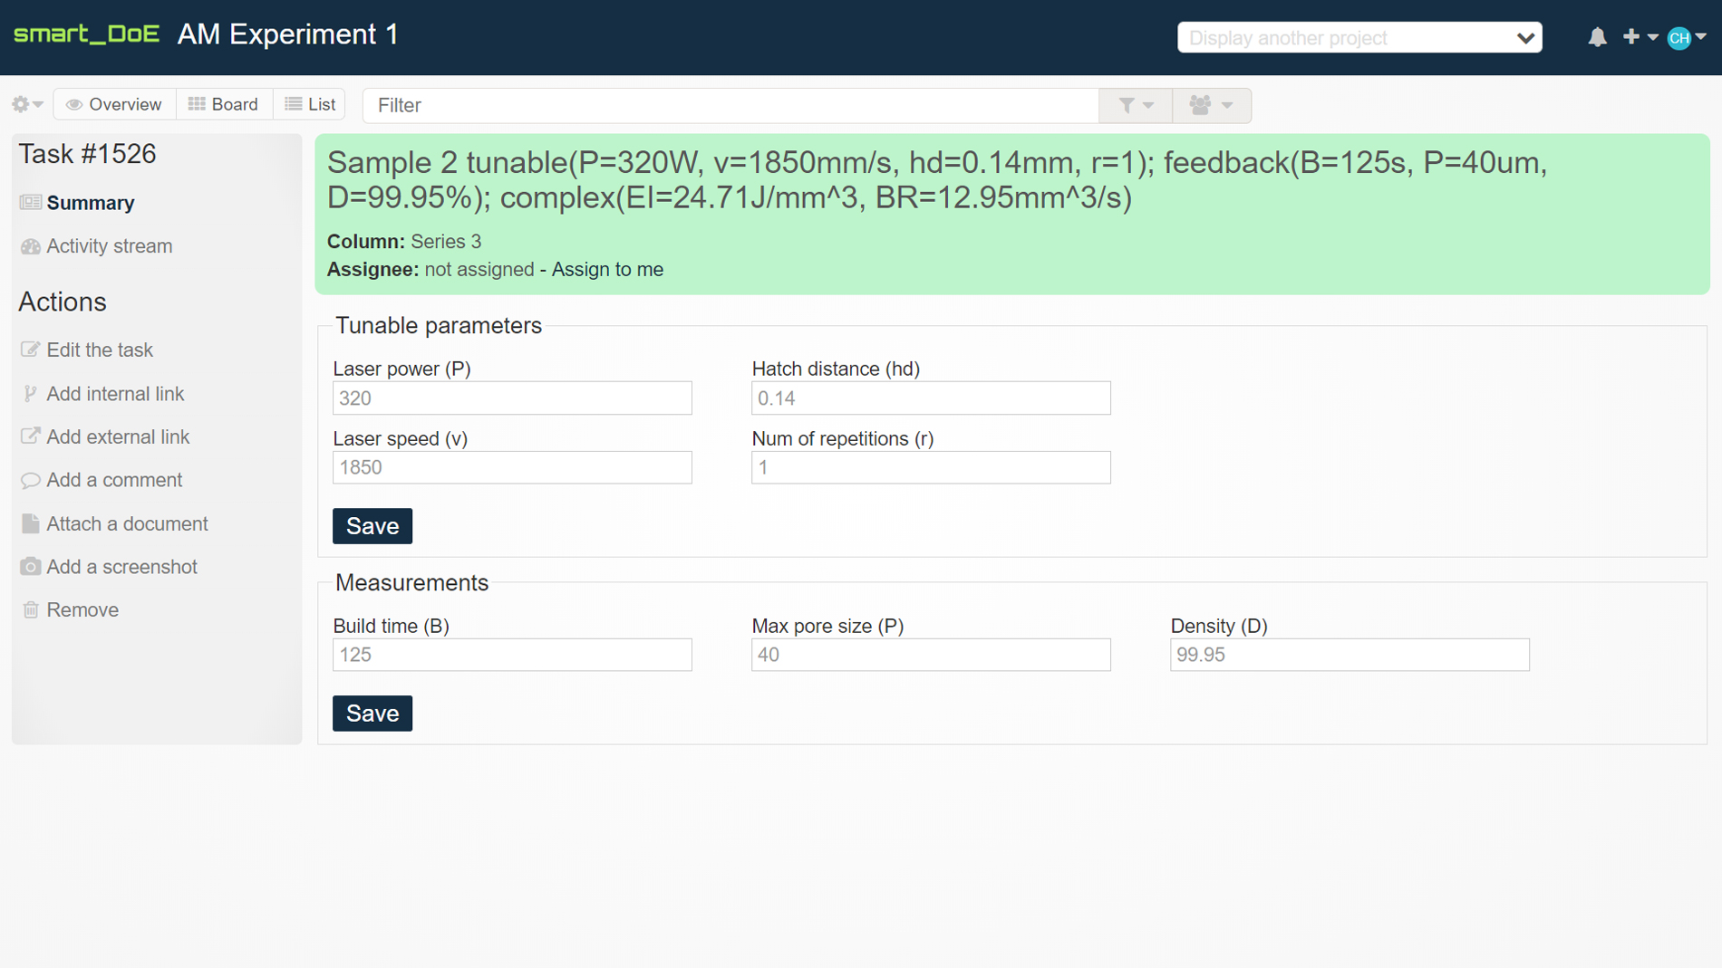Click the comment bubble icon
Image resolution: width=1722 pixels, height=968 pixels.
(x=30, y=480)
